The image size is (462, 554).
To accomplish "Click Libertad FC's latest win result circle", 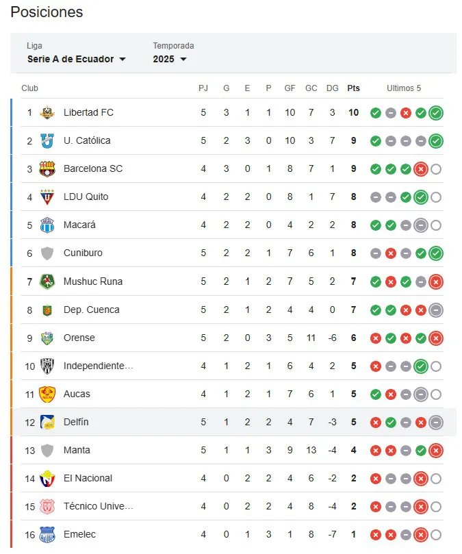I will click(436, 113).
